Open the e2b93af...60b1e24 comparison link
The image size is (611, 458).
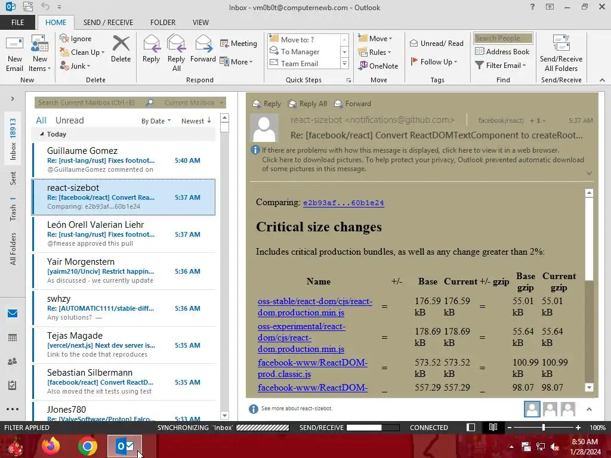(x=343, y=203)
